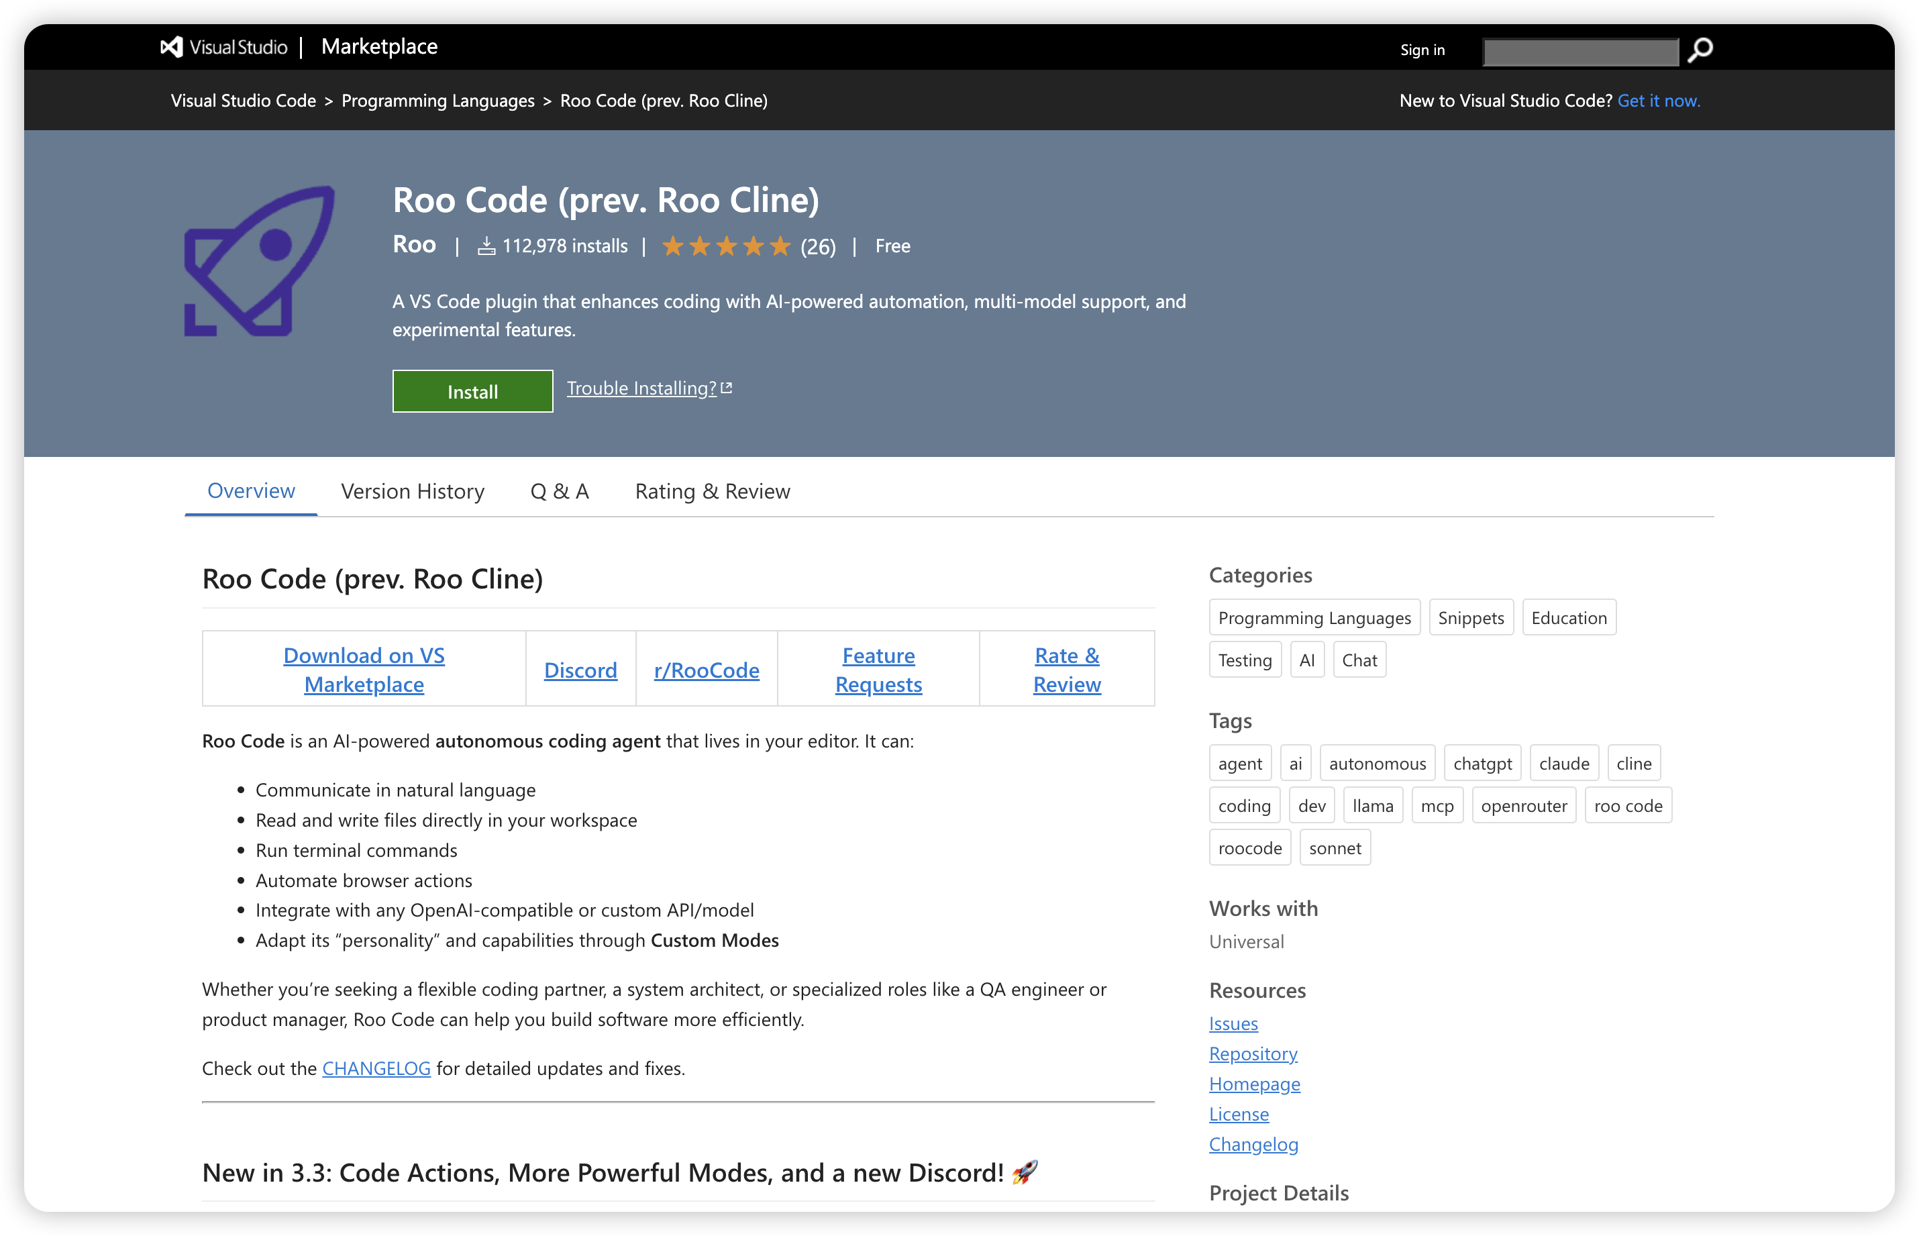
Task: Open the Homepage resource link
Action: pos(1255,1084)
